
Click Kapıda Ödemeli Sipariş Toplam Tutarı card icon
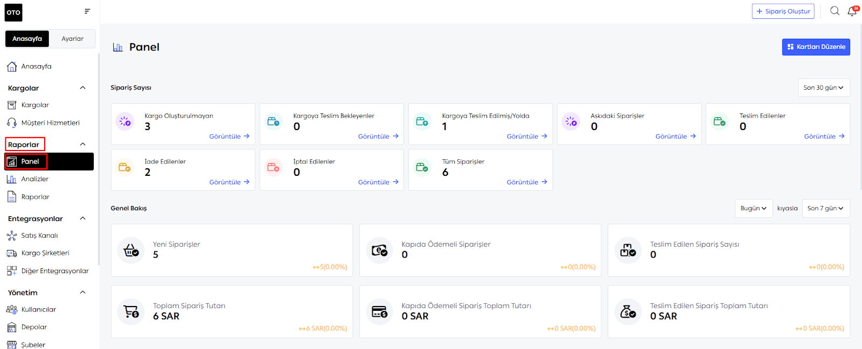tap(380, 312)
